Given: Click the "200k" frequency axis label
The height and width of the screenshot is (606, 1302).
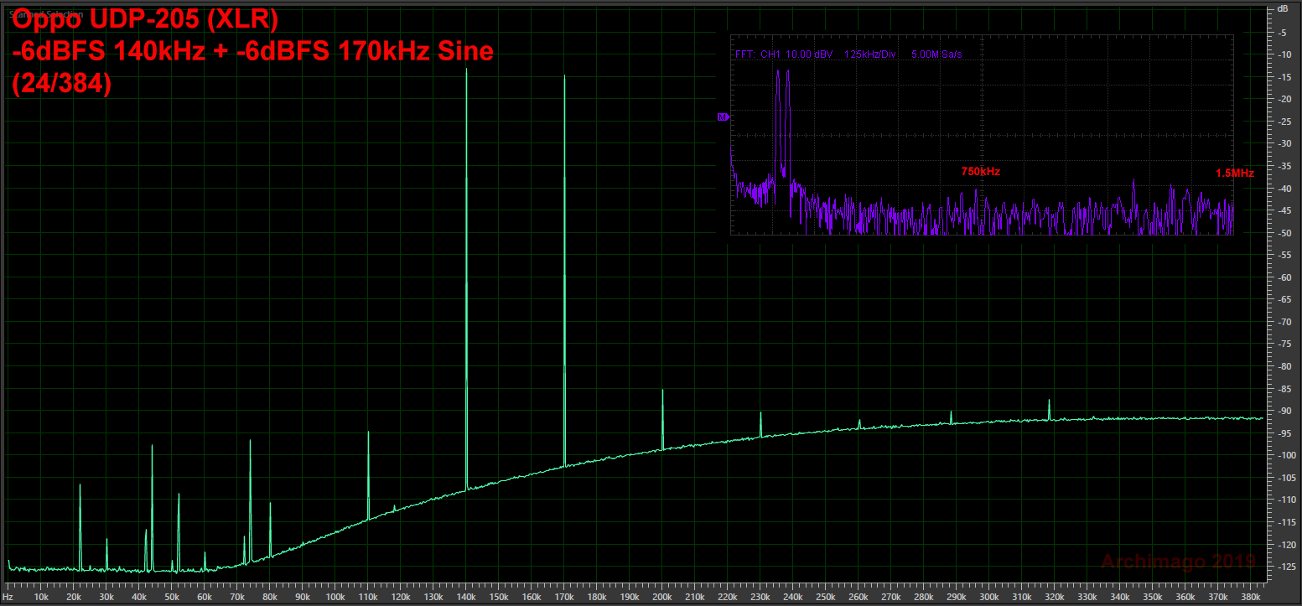Looking at the screenshot, I should click(662, 598).
